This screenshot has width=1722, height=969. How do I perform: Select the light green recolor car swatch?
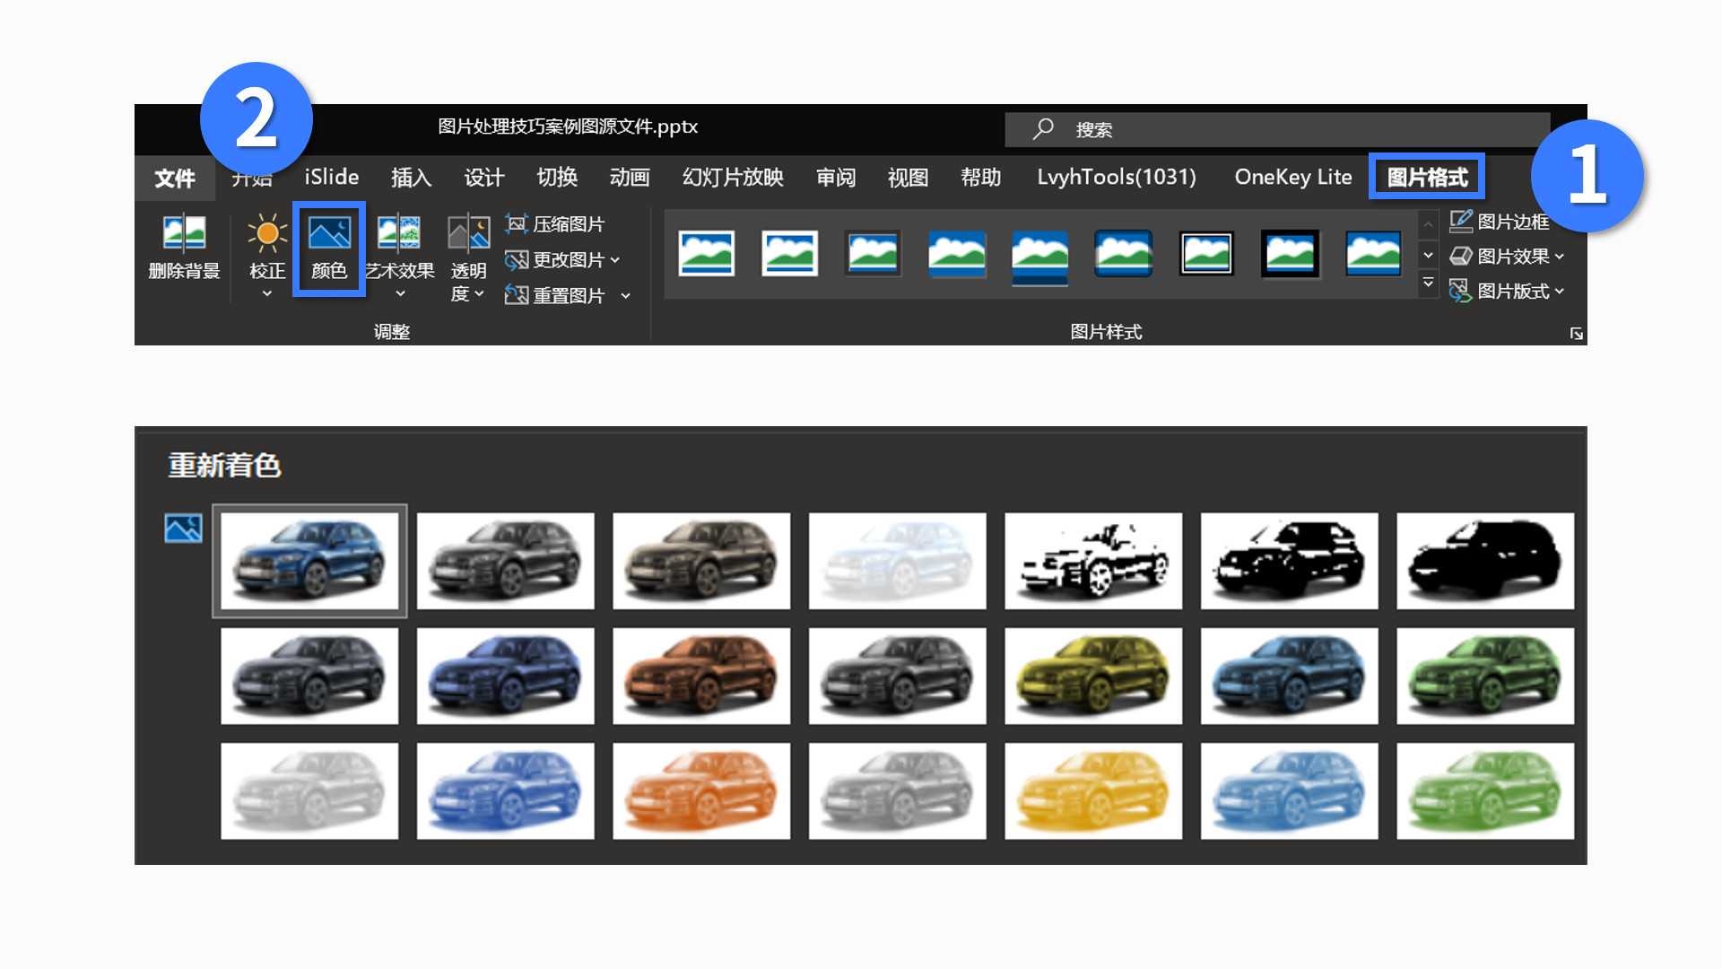point(1485,790)
